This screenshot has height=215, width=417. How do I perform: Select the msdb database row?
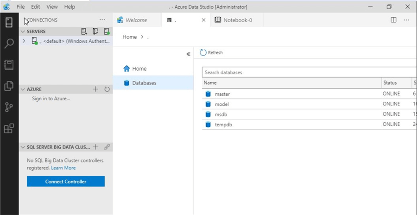tap(221, 114)
